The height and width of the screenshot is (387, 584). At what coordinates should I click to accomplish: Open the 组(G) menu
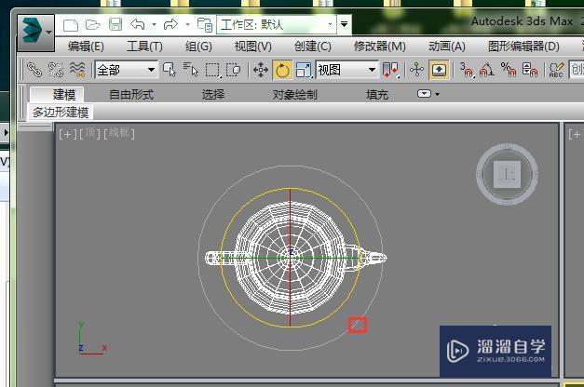pyautogui.click(x=198, y=47)
